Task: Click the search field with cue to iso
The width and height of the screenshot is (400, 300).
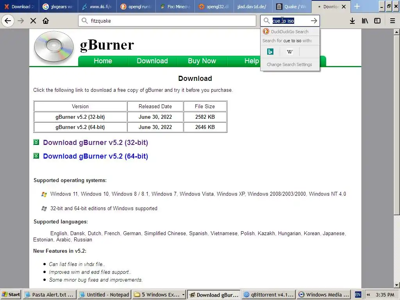Action: (x=290, y=21)
